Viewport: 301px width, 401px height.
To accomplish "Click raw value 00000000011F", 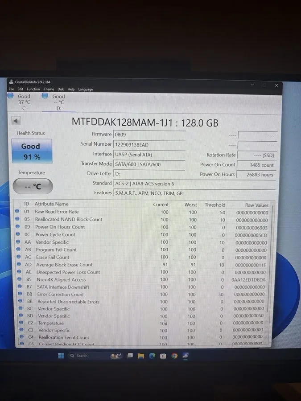I will click(251, 265).
